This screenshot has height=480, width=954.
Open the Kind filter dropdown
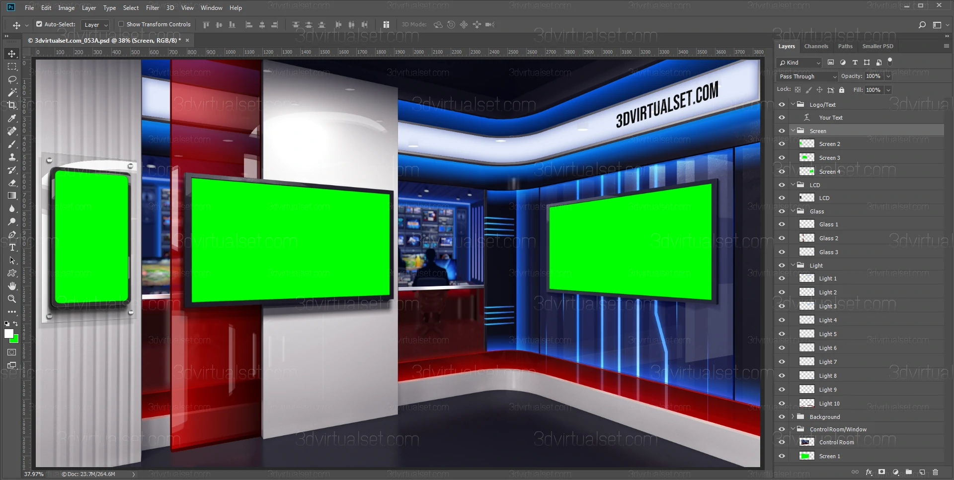tap(799, 63)
